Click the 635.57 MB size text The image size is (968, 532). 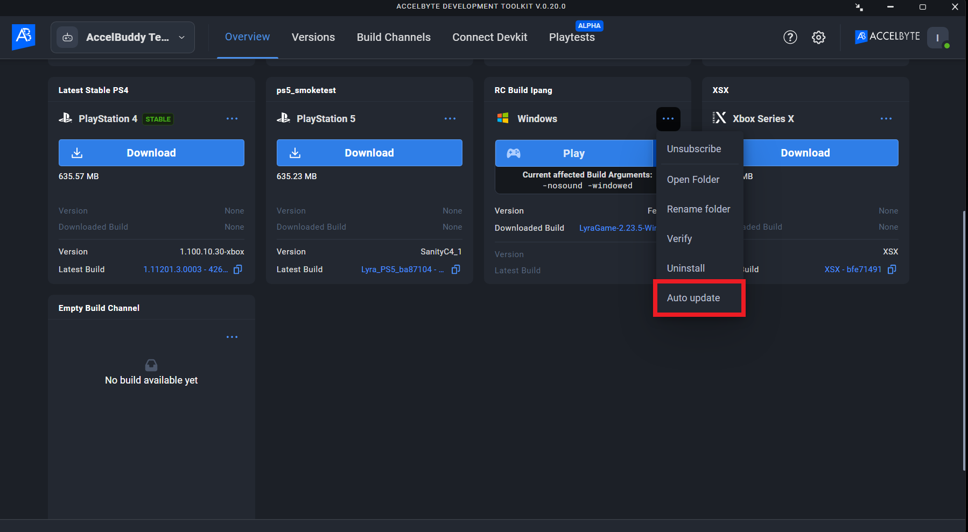[79, 176]
